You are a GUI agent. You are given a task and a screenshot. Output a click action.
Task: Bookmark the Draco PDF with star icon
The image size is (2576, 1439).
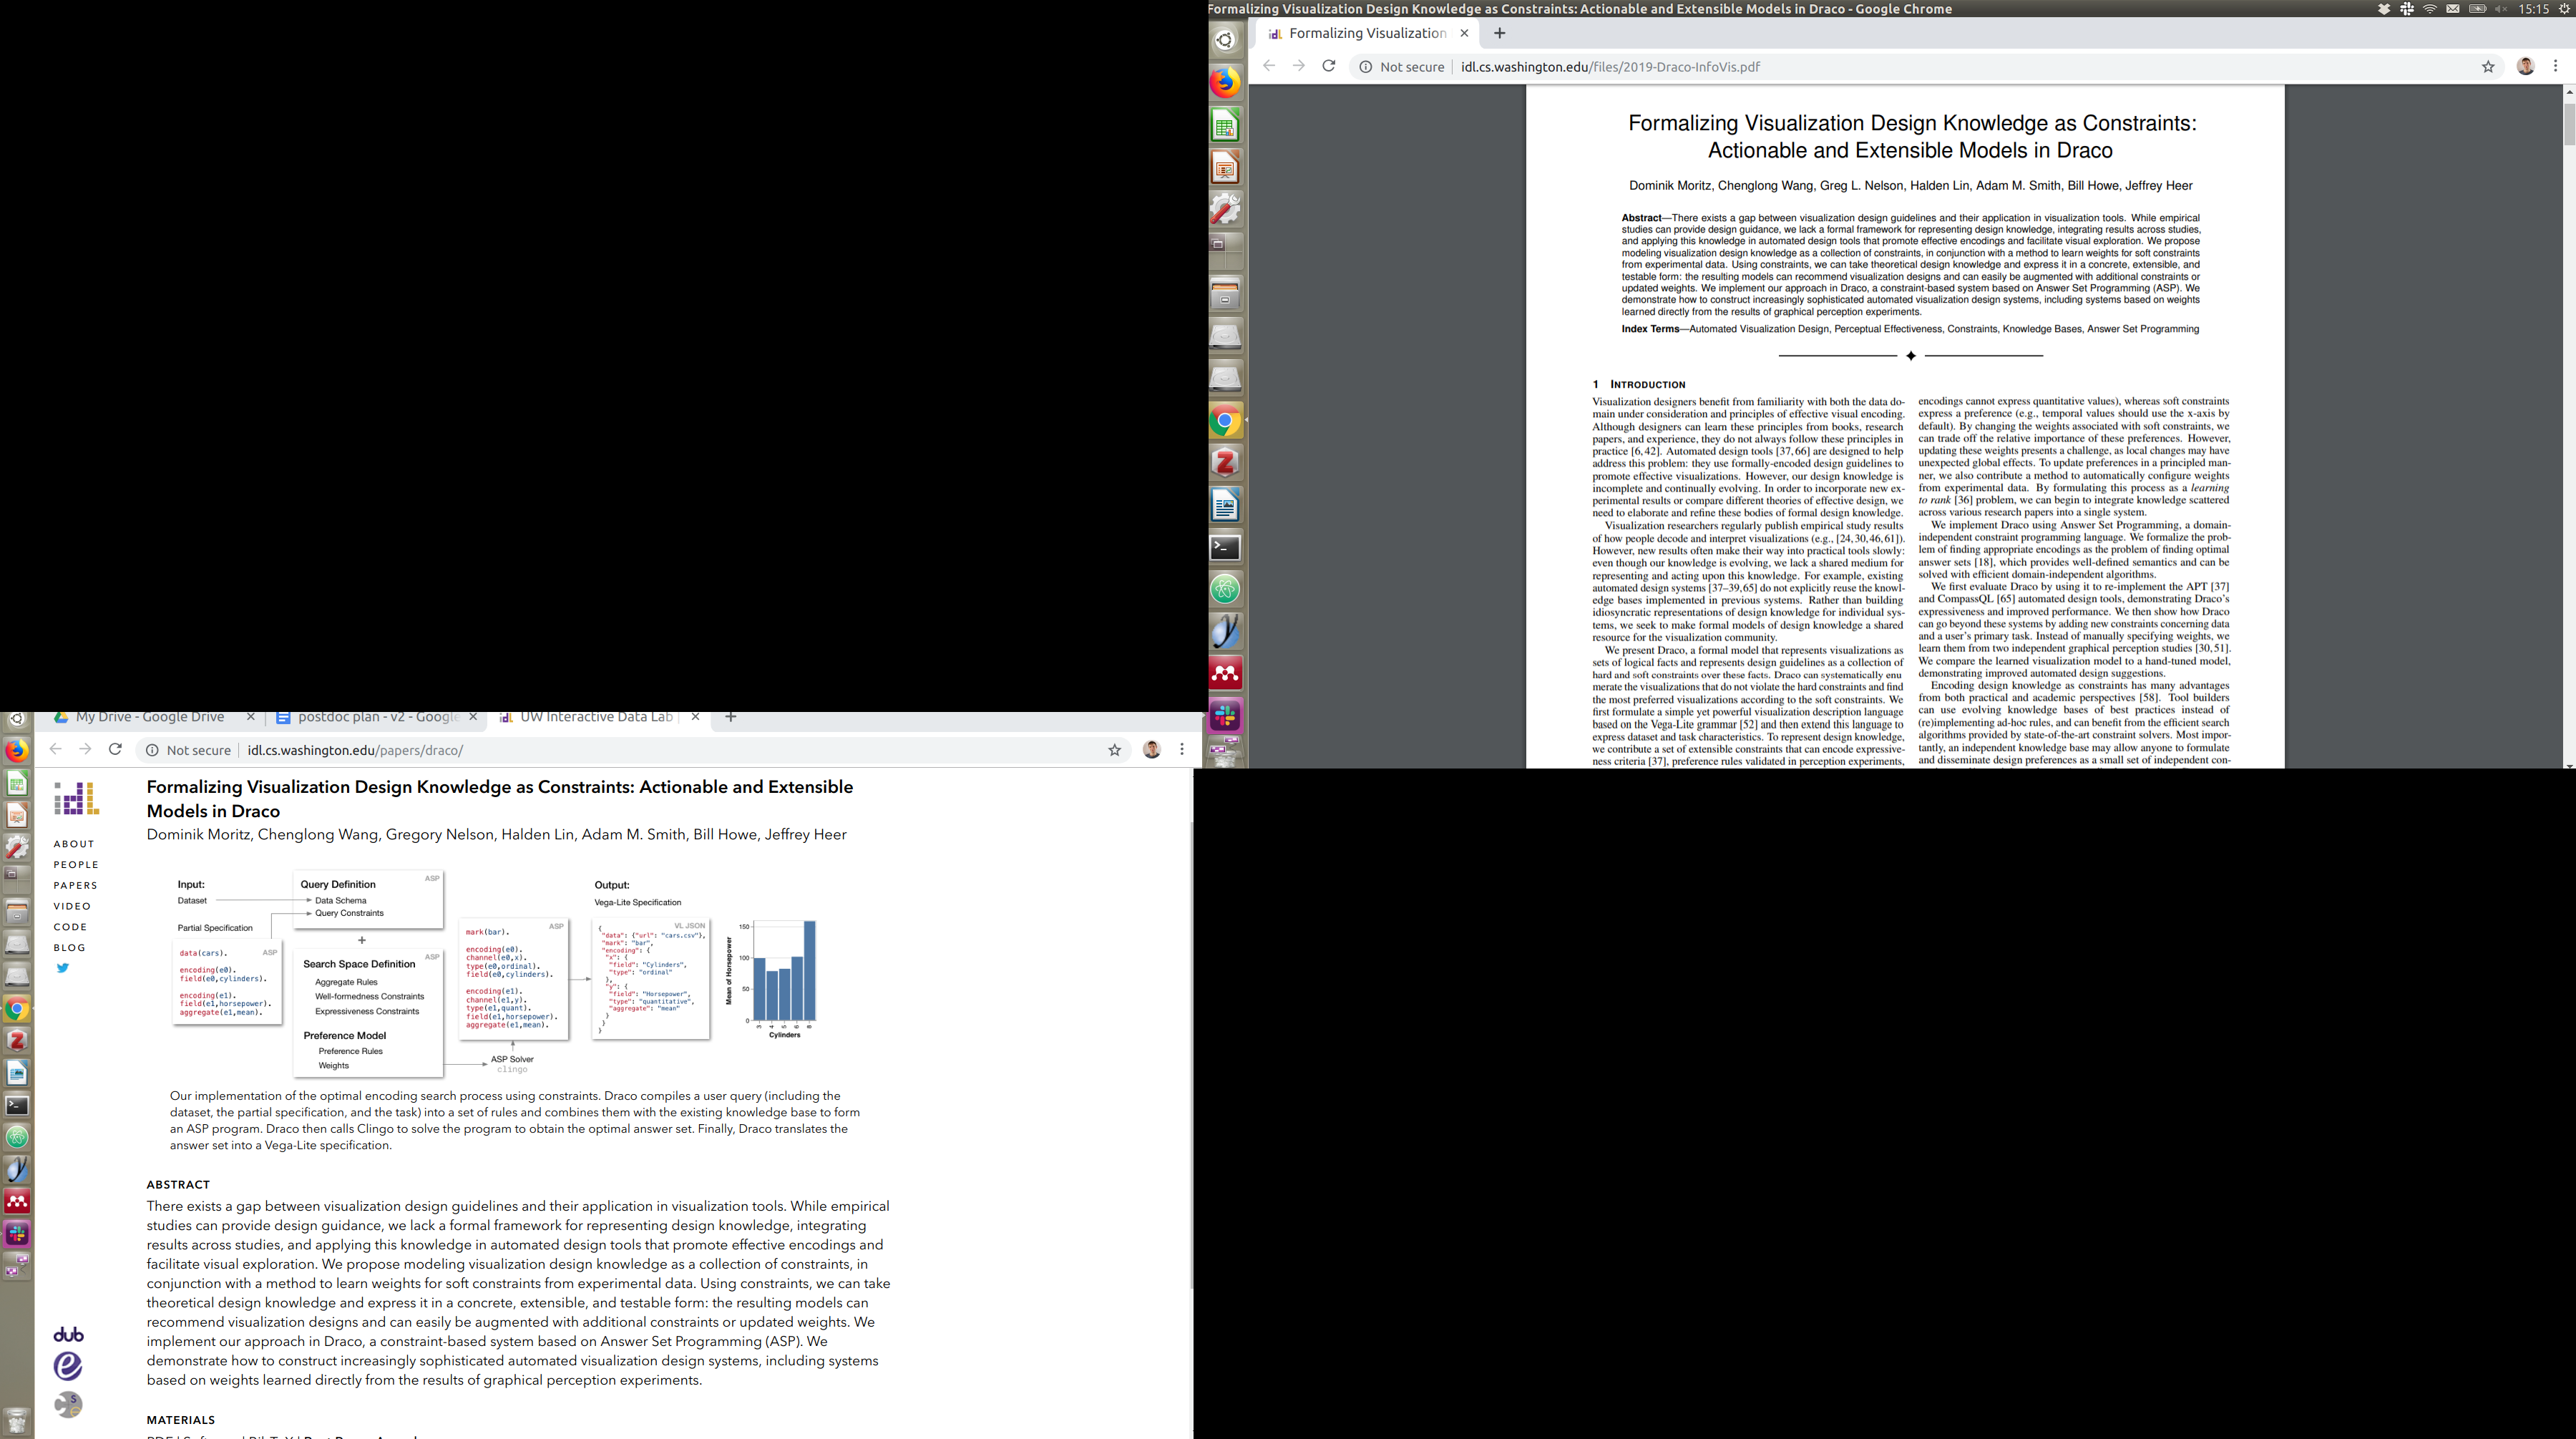pyautogui.click(x=2488, y=67)
